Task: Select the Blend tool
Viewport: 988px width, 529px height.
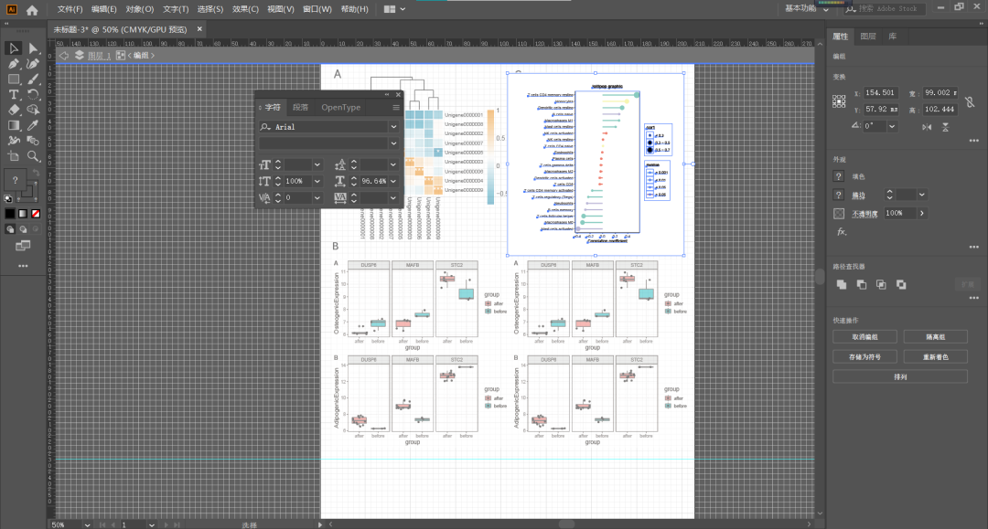Action: (33, 141)
